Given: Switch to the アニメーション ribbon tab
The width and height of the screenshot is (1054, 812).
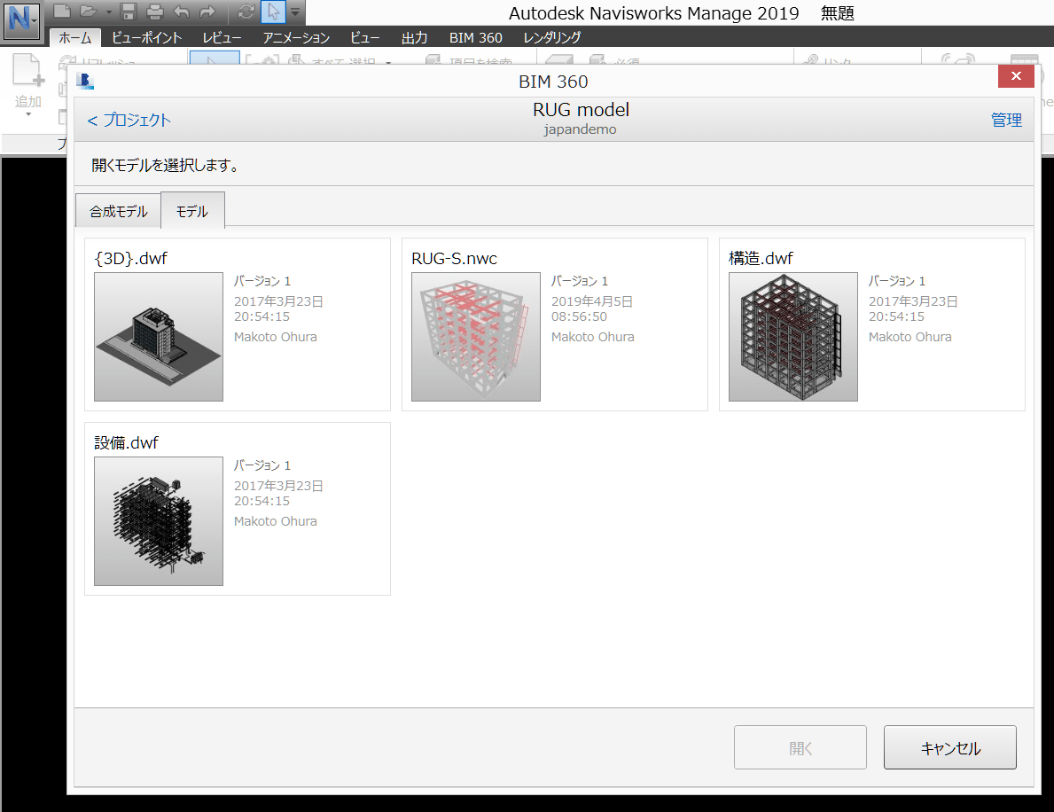Looking at the screenshot, I should tap(296, 37).
